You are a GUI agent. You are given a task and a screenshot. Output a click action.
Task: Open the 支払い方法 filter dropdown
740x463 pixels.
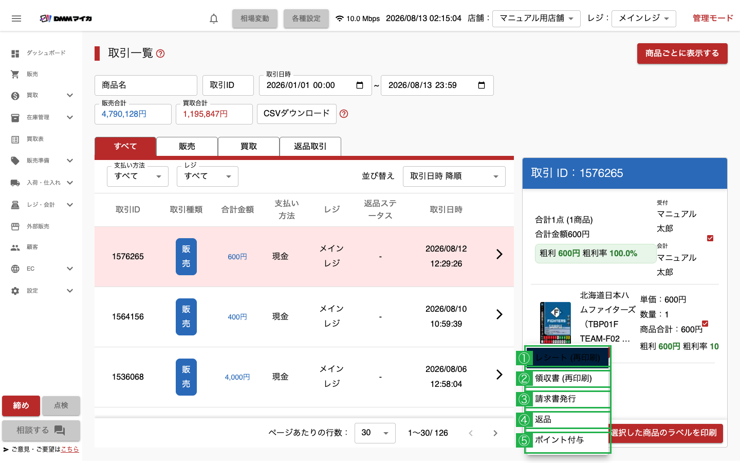point(138,176)
